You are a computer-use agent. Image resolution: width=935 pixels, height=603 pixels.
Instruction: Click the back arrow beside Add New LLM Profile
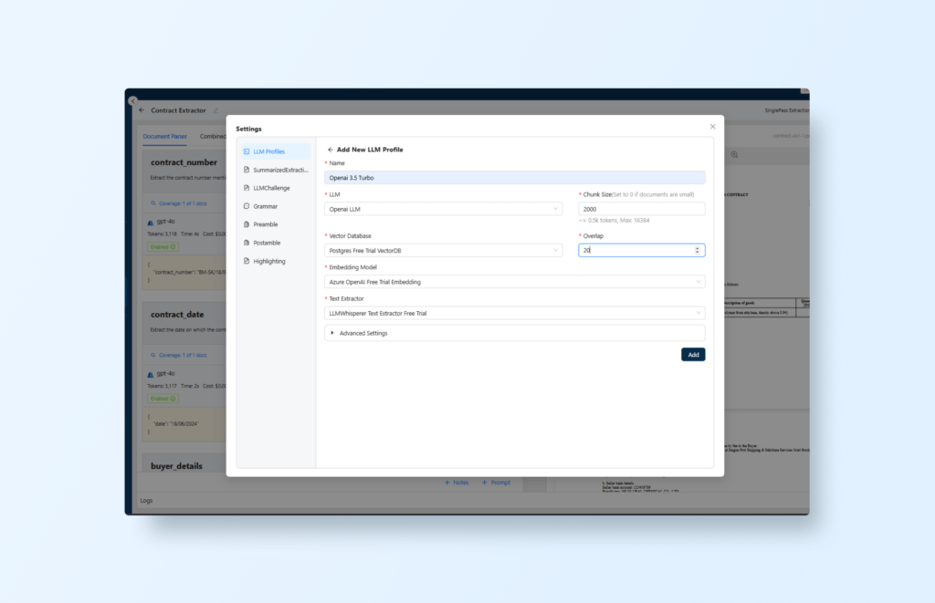[330, 150]
